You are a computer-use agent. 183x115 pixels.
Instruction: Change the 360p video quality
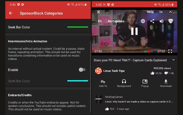point(150,12)
